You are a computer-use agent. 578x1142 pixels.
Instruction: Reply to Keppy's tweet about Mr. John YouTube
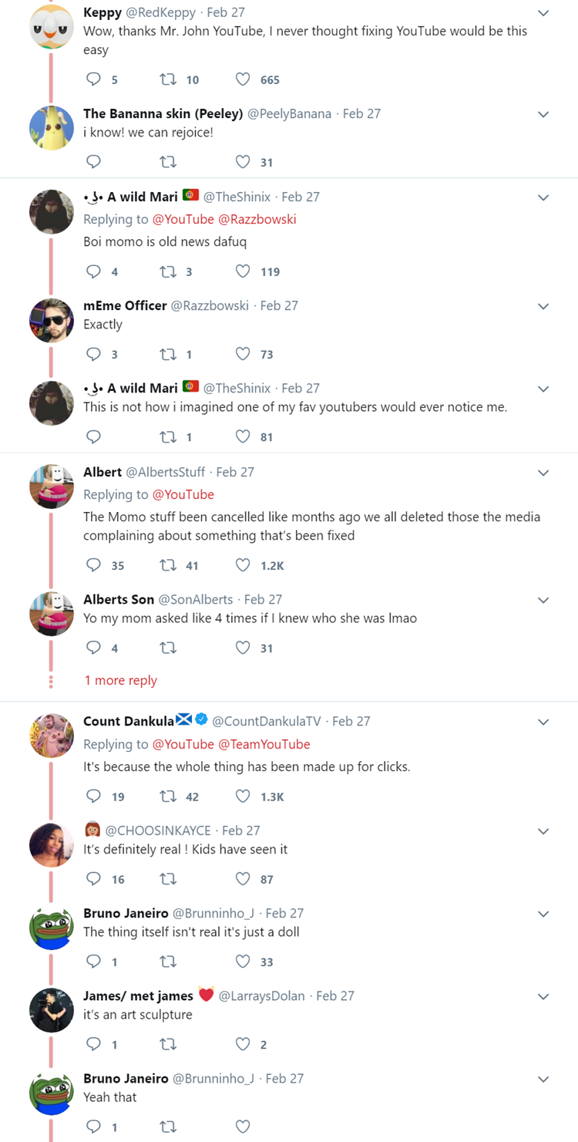93,79
